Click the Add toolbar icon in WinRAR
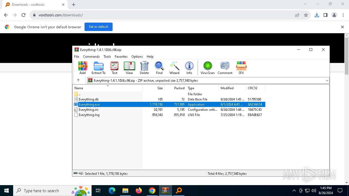The width and height of the screenshot is (349, 196). (83, 68)
